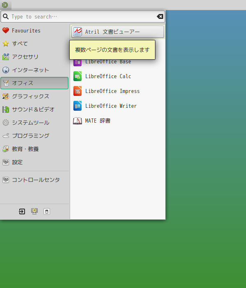Click the film strip icon beside サウンド＆ビデオ

click(x=6, y=109)
